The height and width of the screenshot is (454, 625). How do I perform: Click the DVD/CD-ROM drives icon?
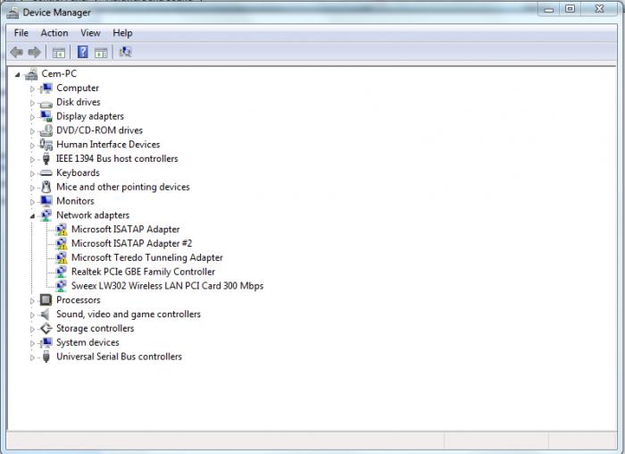46,130
